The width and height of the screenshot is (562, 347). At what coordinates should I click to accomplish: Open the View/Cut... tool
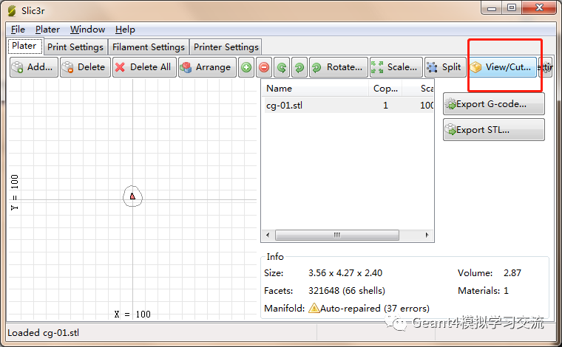click(503, 67)
